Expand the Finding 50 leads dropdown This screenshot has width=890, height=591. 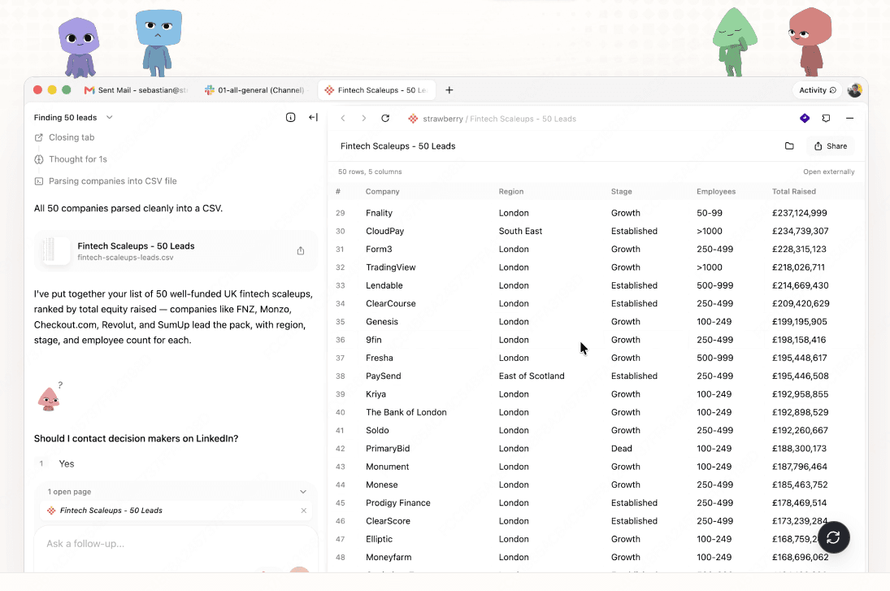(110, 118)
